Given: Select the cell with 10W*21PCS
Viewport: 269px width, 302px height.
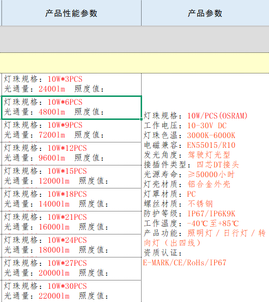Looking at the screenshot, I should coord(72,223).
